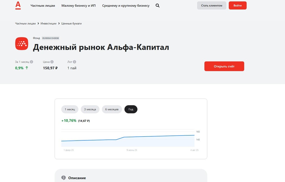The height and width of the screenshot is (182, 285).
Task: Click the red 'Войти' button
Action: (237, 5)
